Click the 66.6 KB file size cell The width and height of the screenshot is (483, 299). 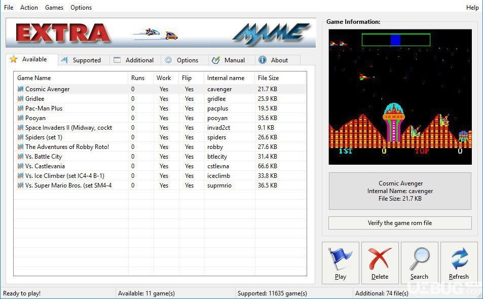point(268,166)
